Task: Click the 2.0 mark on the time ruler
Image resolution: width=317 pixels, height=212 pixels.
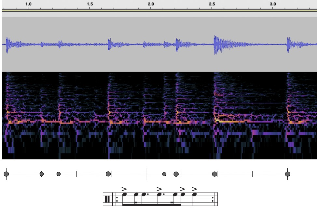Action: 151,4
